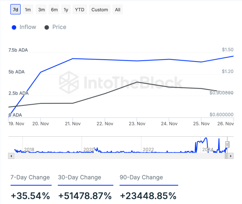The image size is (242, 204).
Task: Click the $1.20 price axis label
Action: tap(227, 72)
